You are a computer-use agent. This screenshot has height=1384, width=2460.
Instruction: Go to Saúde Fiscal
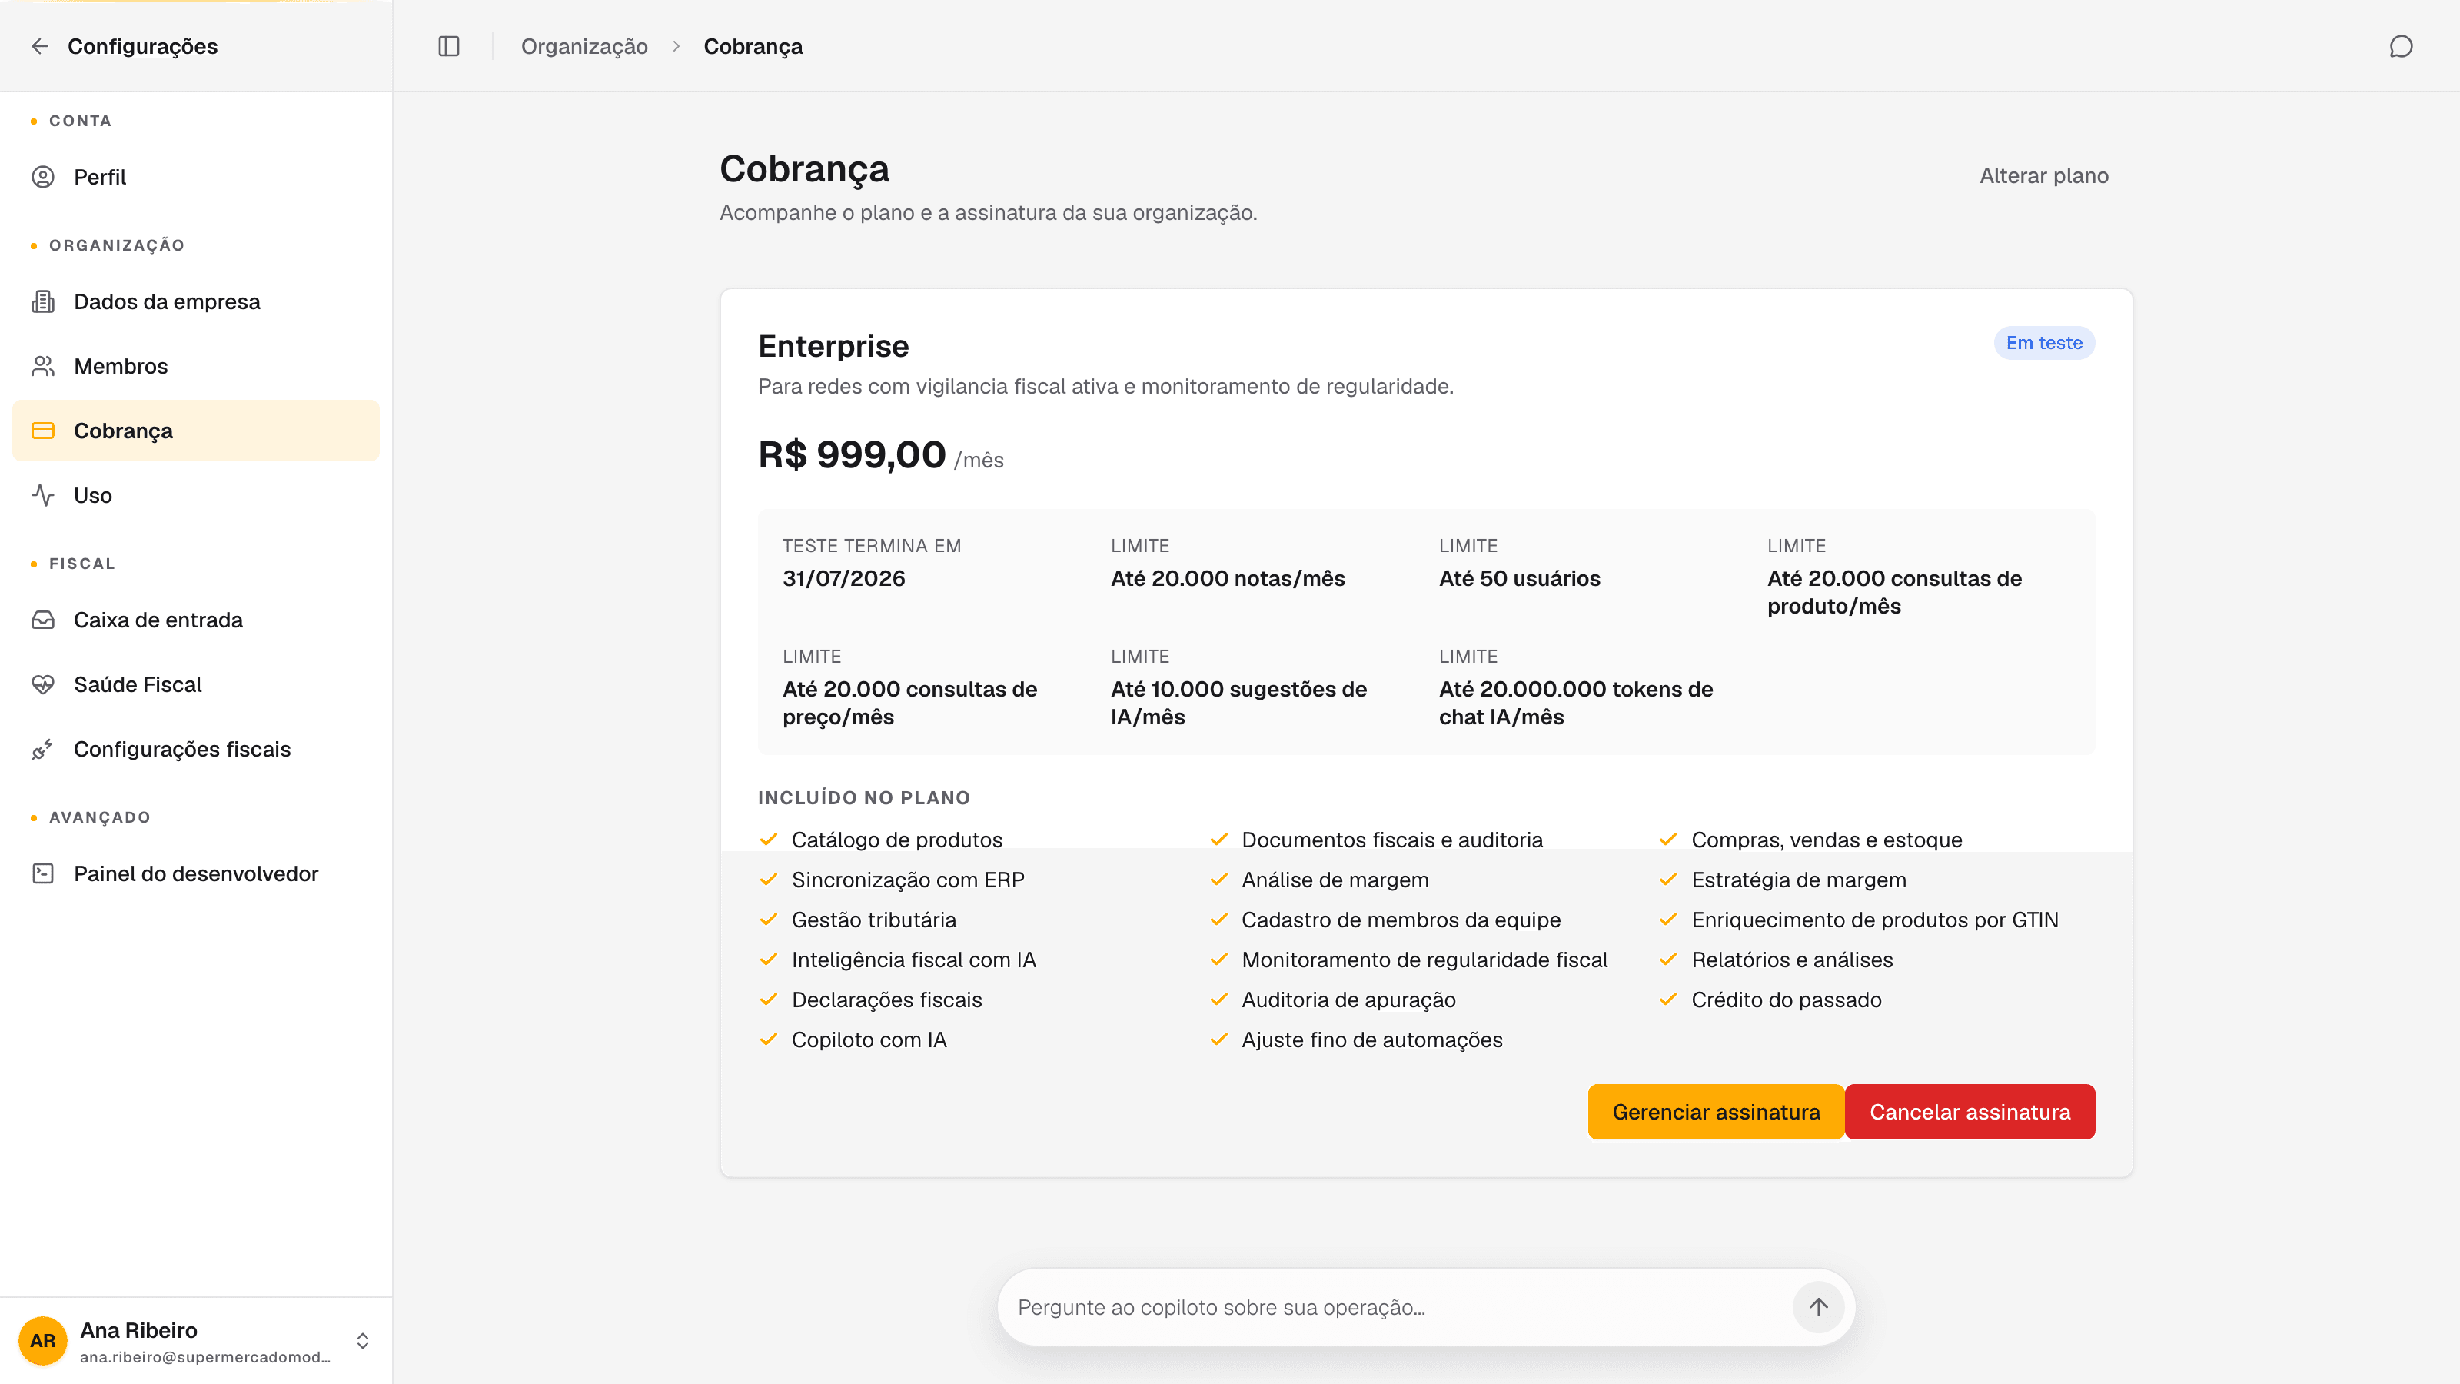(x=196, y=685)
